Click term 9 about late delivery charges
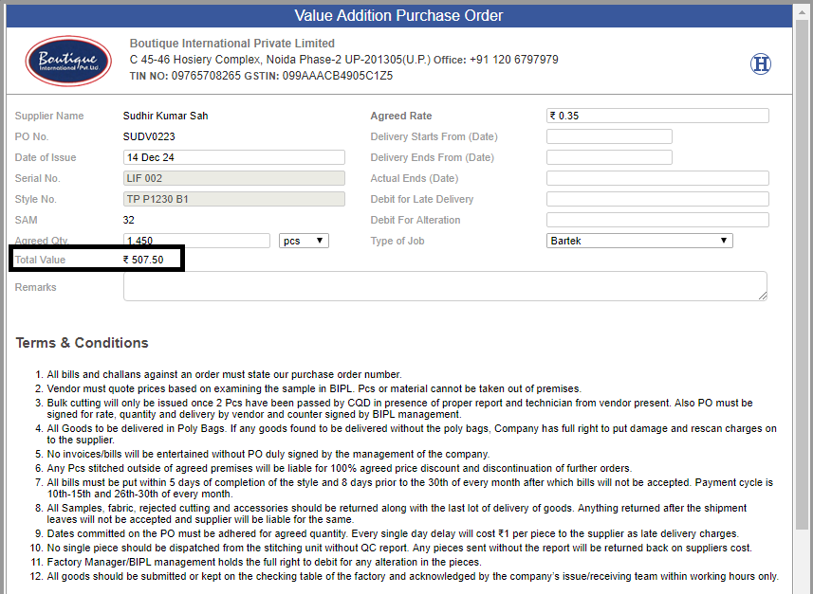The width and height of the screenshot is (813, 594). pyautogui.click(x=393, y=533)
